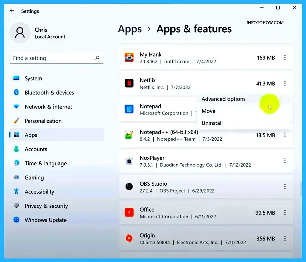
Task: Navigate to Accounts settings
Action: click(57, 149)
